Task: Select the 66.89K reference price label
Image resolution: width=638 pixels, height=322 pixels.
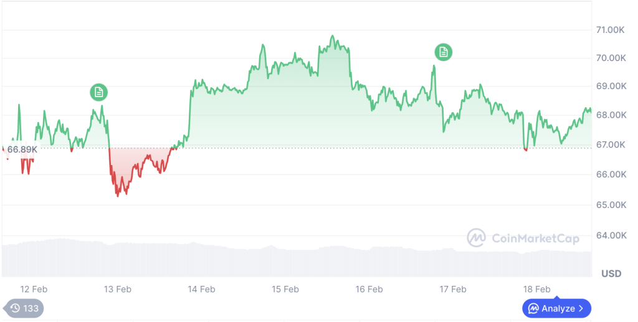Action: (x=22, y=149)
